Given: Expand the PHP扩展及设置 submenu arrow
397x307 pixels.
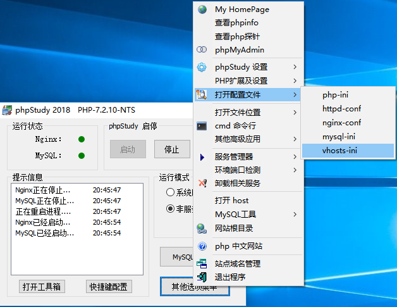Looking at the screenshot, I should click(295, 80).
